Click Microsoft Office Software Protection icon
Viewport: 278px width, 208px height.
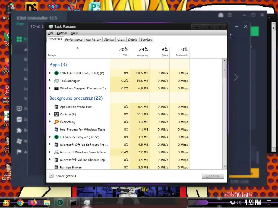56,145
